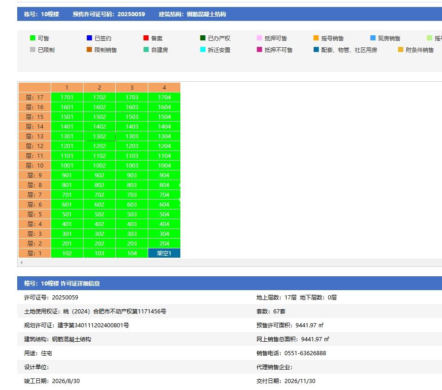Click column header 4 in unit grid

pos(165,88)
